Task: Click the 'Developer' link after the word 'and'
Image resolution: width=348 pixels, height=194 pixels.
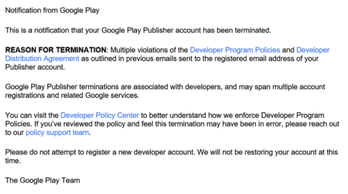Action: click(x=313, y=50)
